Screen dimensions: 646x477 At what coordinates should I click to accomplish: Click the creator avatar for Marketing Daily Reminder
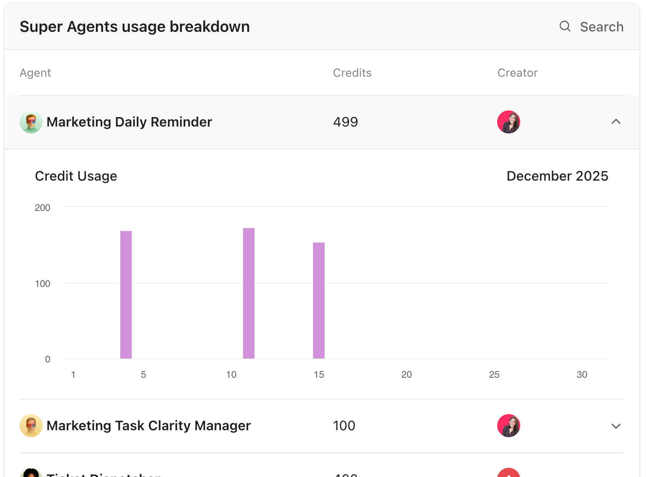pos(509,122)
